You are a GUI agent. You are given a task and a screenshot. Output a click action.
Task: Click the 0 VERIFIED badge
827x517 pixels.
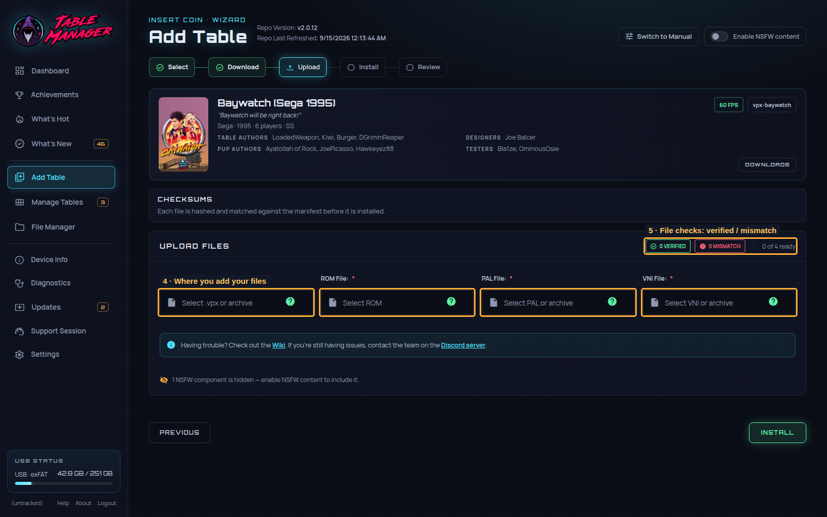(x=668, y=247)
